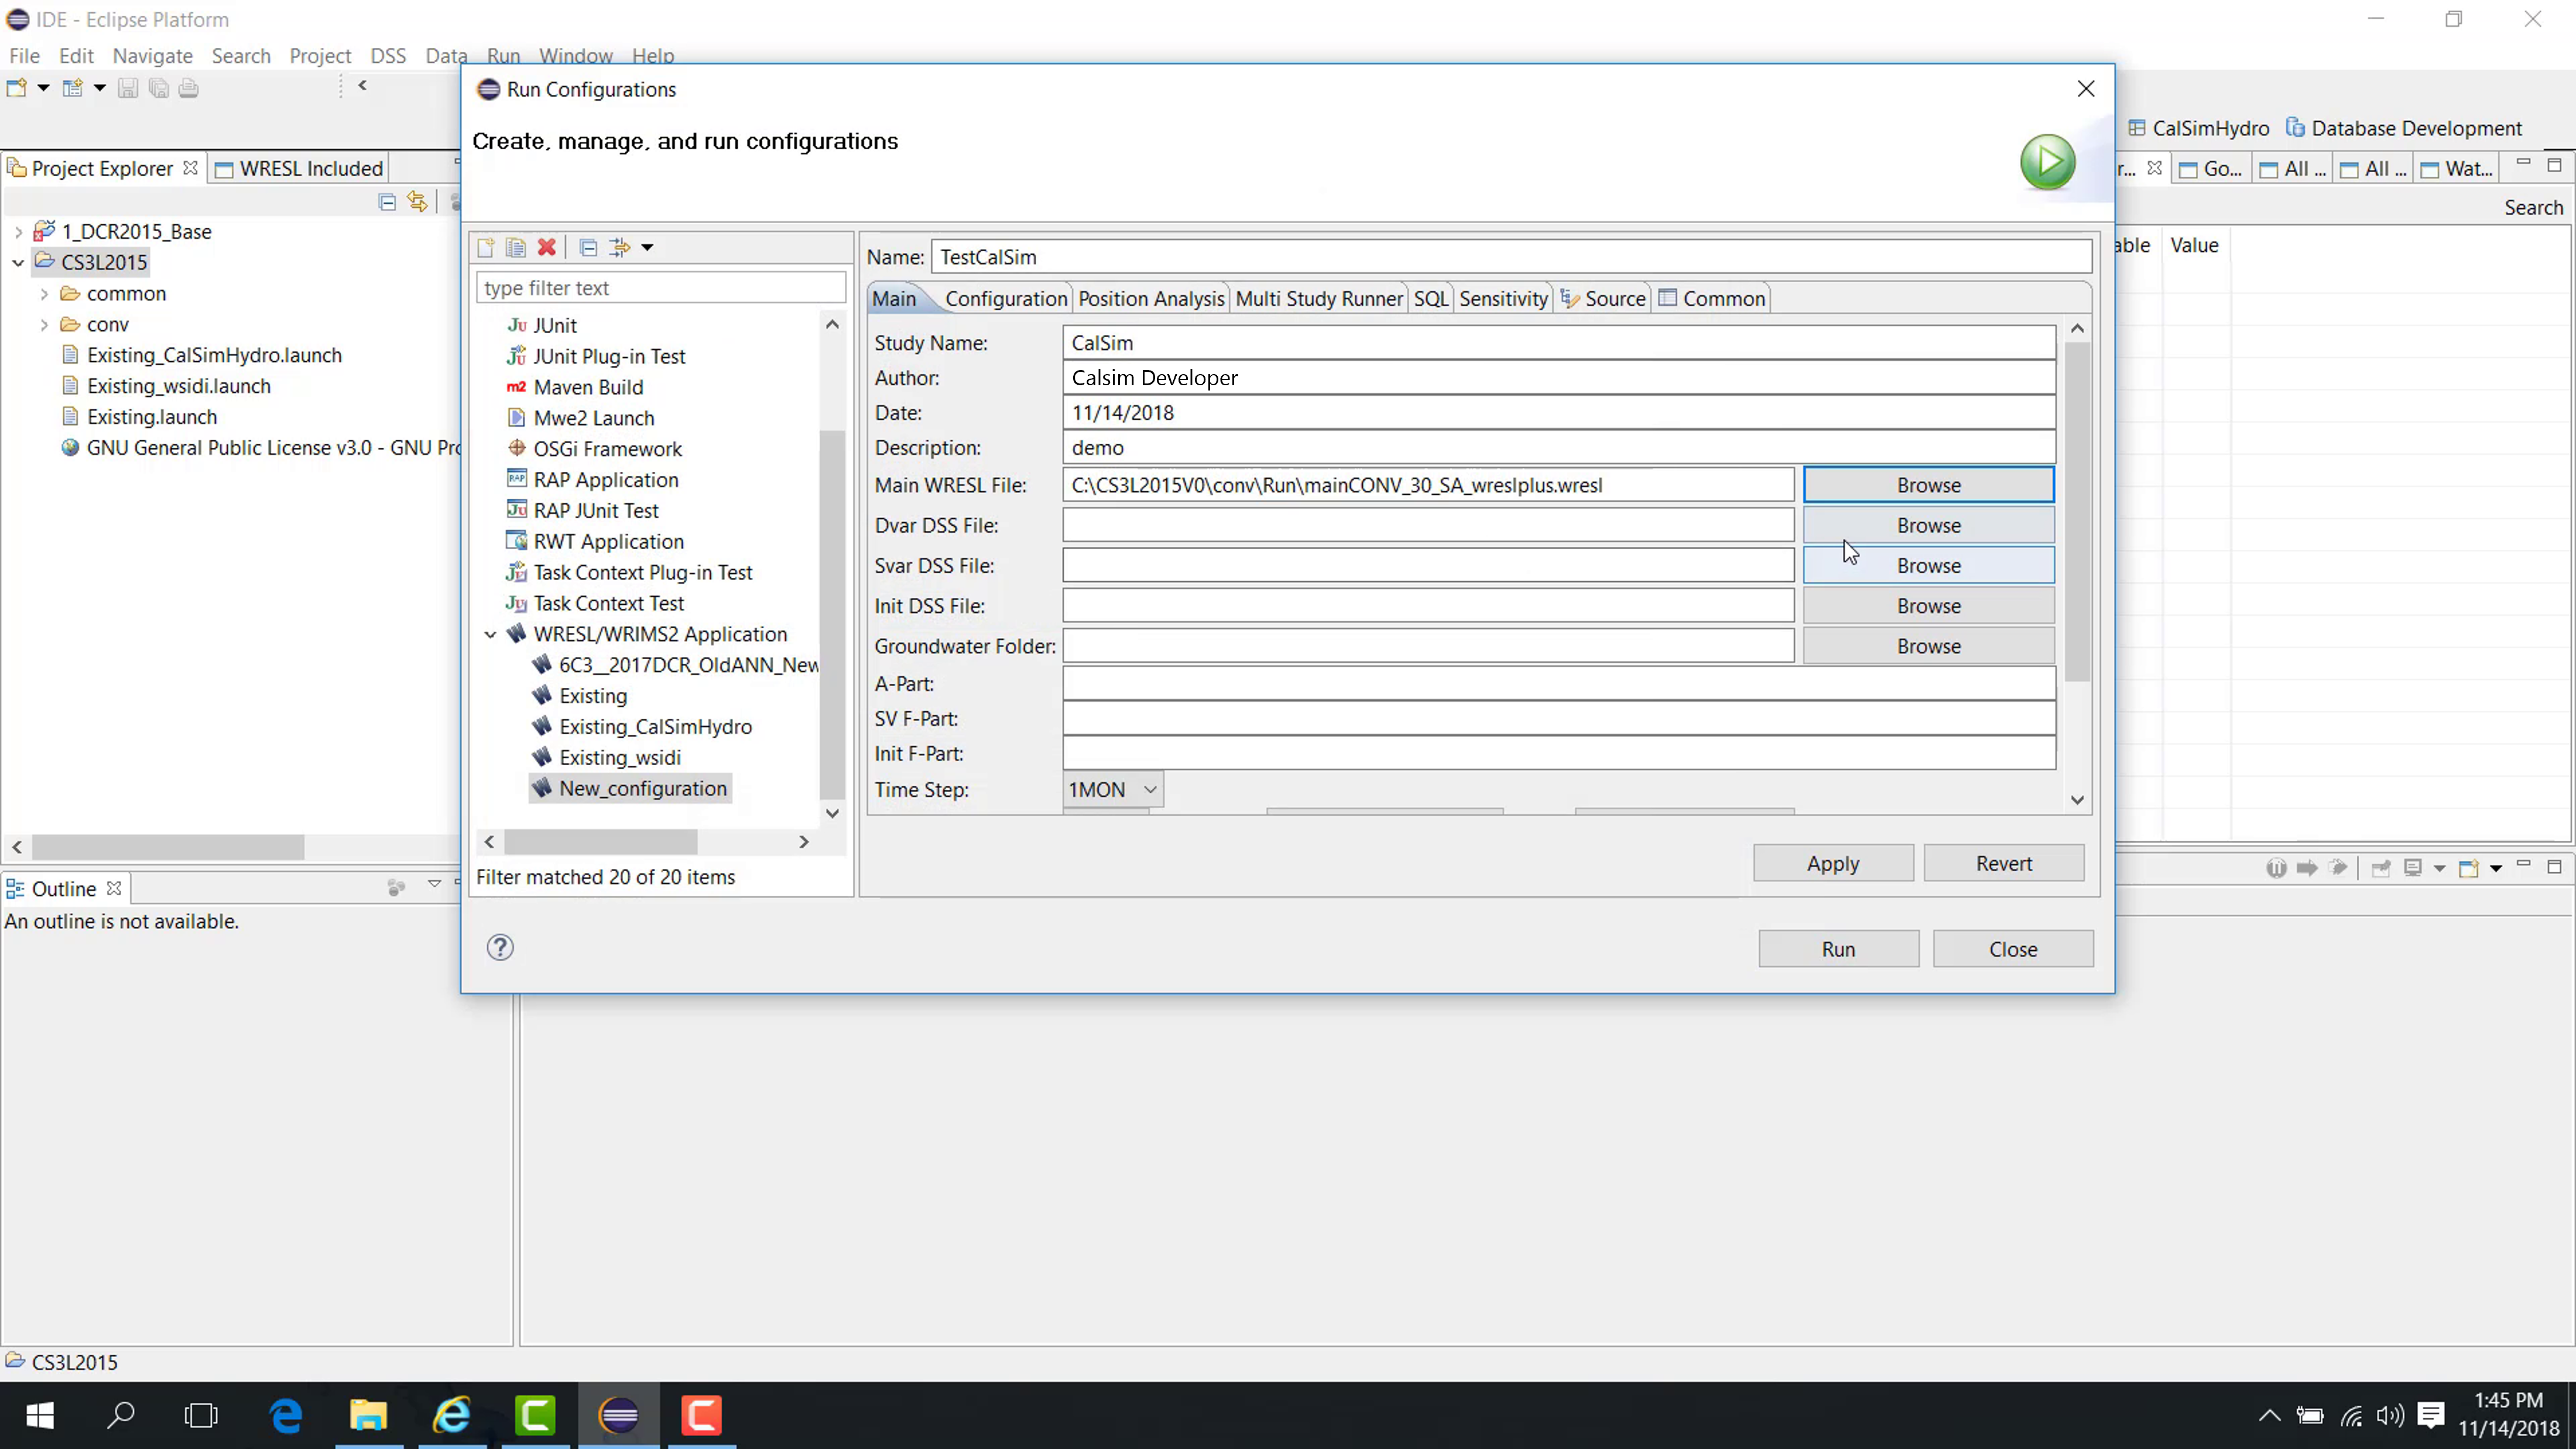
Task: Open the Sensitivity tab
Action: point(1503,298)
